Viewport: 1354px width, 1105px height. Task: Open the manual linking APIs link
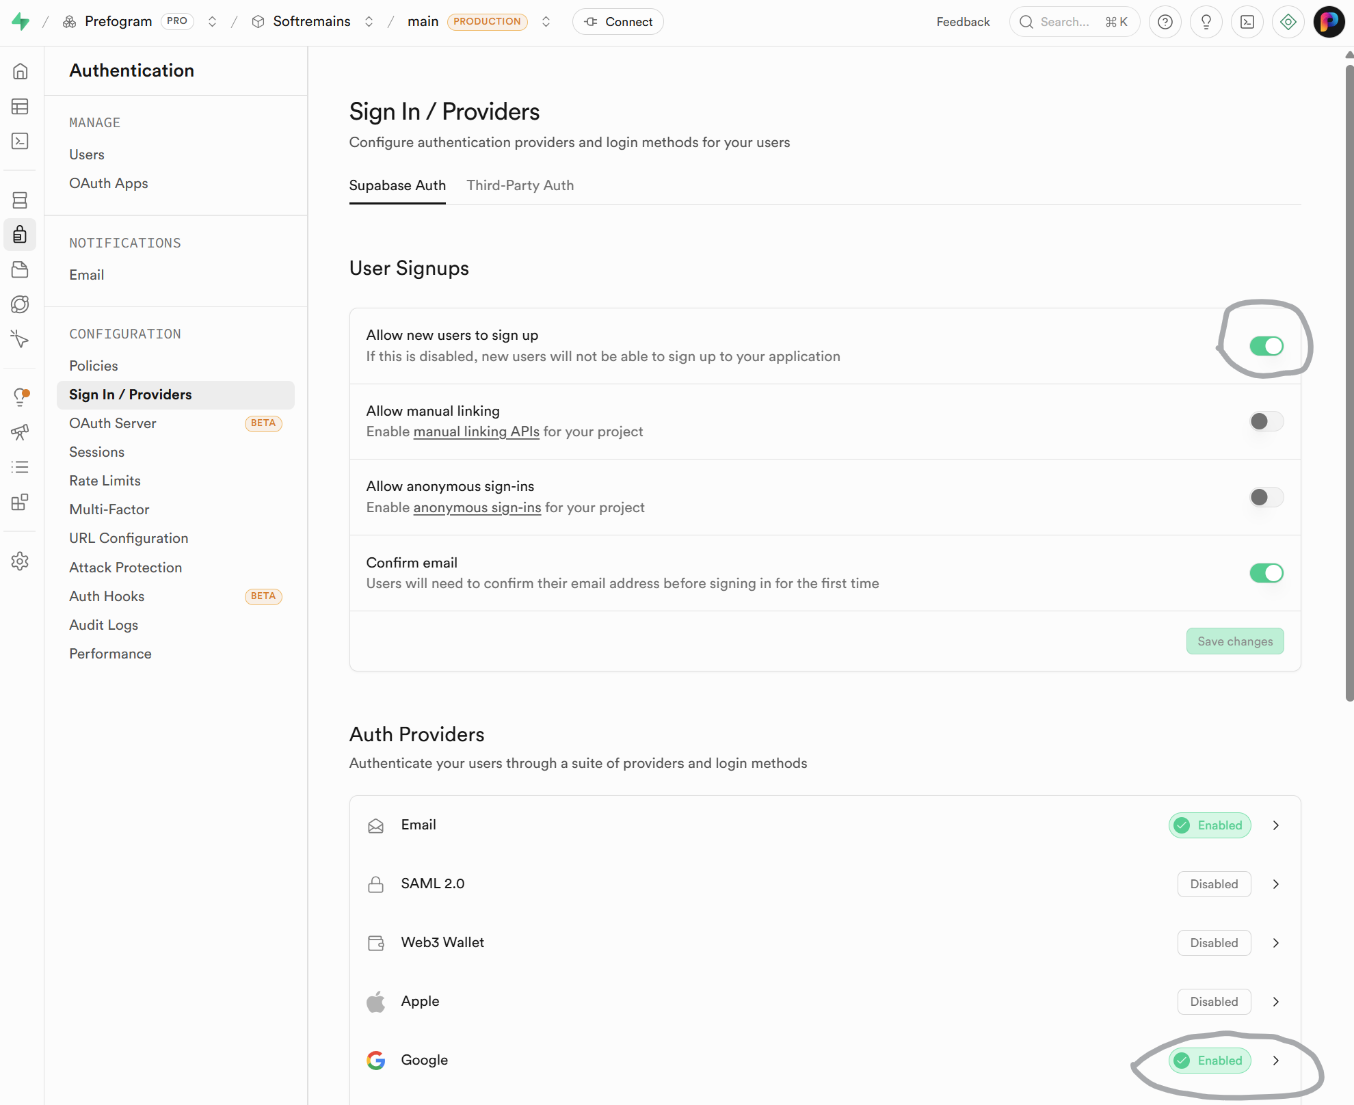tap(476, 431)
